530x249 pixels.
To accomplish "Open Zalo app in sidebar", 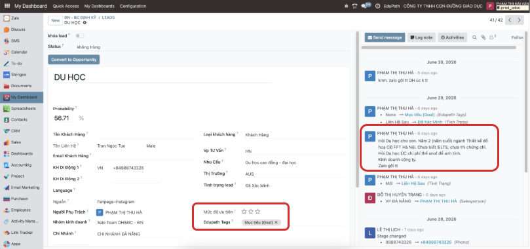I will click(22, 18).
